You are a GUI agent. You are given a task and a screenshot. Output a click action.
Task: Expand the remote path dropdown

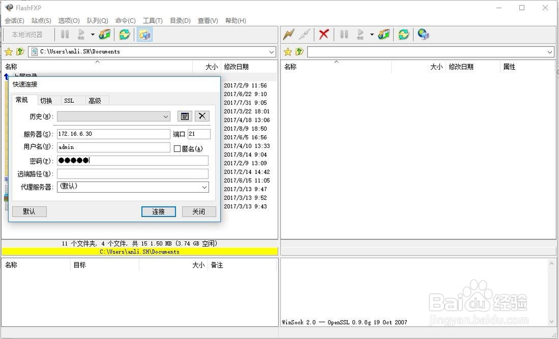tap(549, 52)
